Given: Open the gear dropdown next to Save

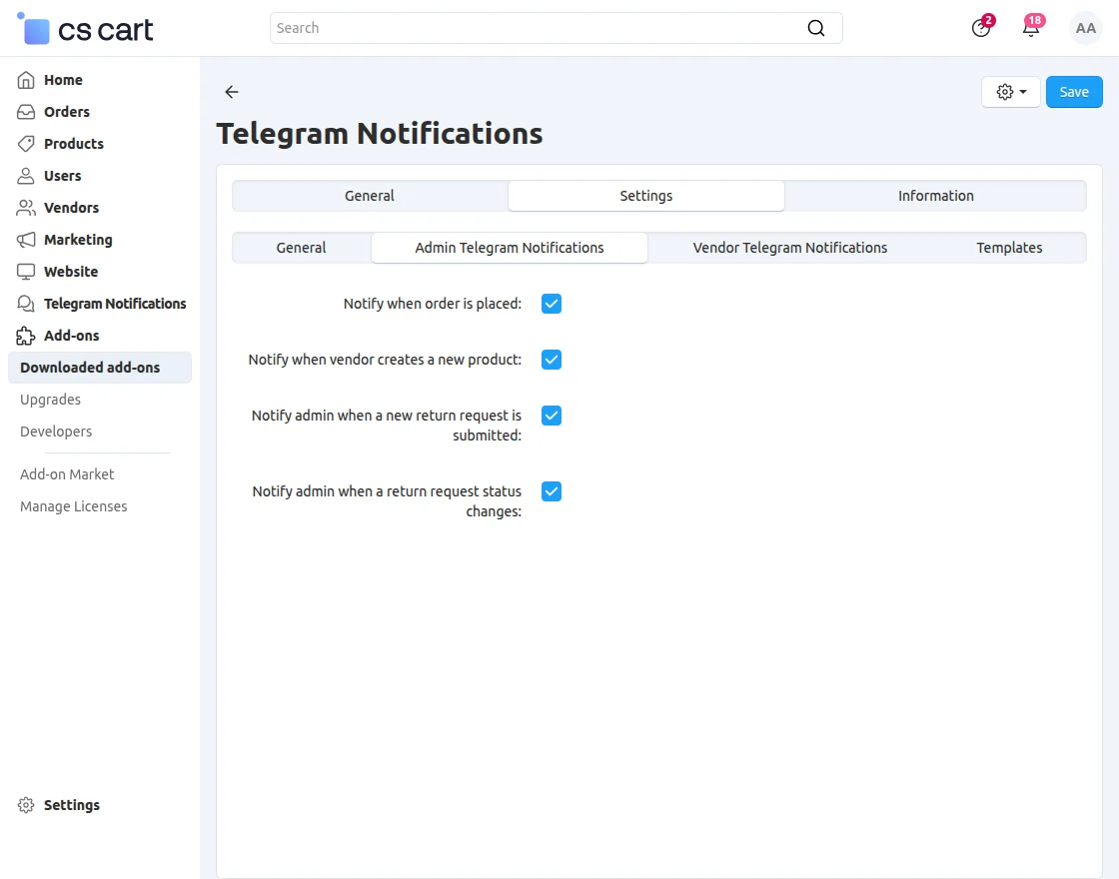Looking at the screenshot, I should (1010, 92).
